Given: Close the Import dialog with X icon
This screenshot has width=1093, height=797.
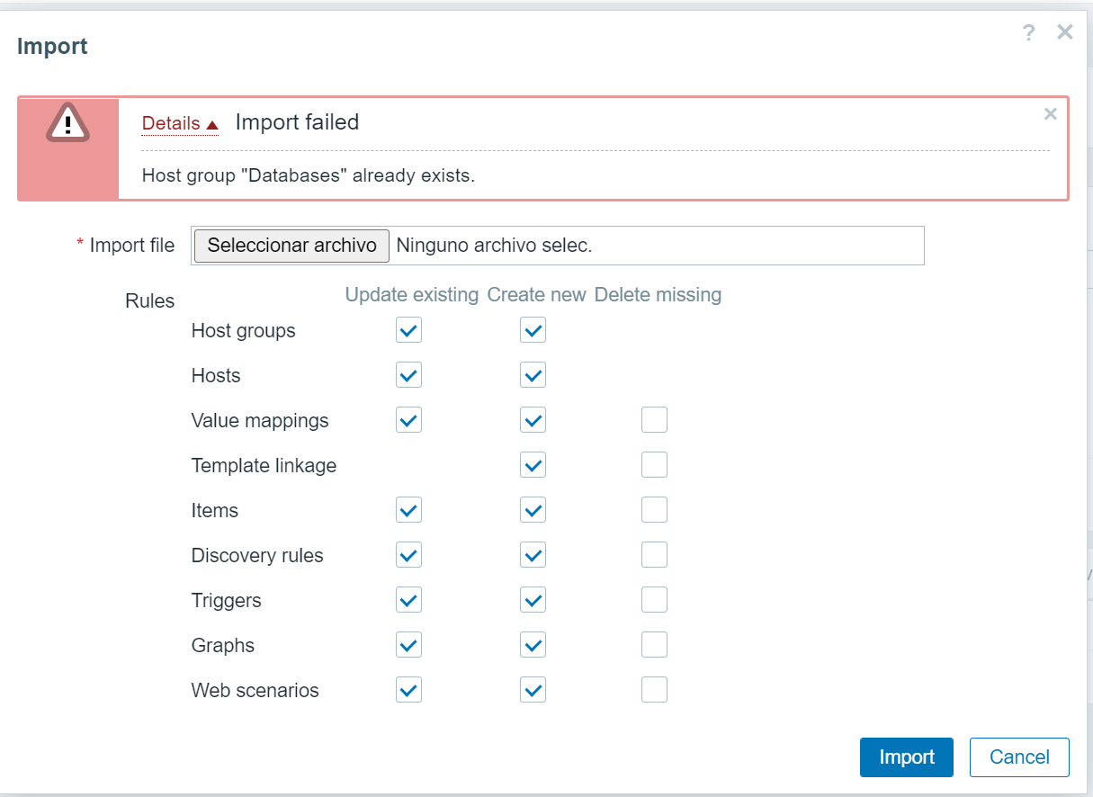Looking at the screenshot, I should pyautogui.click(x=1065, y=32).
